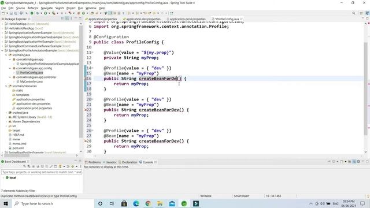Expand the JRE System Library node

coord(6,117)
